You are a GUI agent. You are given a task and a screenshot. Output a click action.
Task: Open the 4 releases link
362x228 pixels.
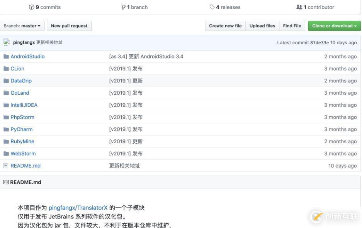coord(225,7)
